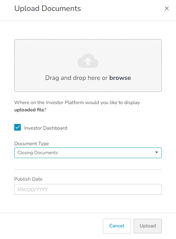Click the 'Drag and drop here' text
176x239 pixels.
click(73, 78)
